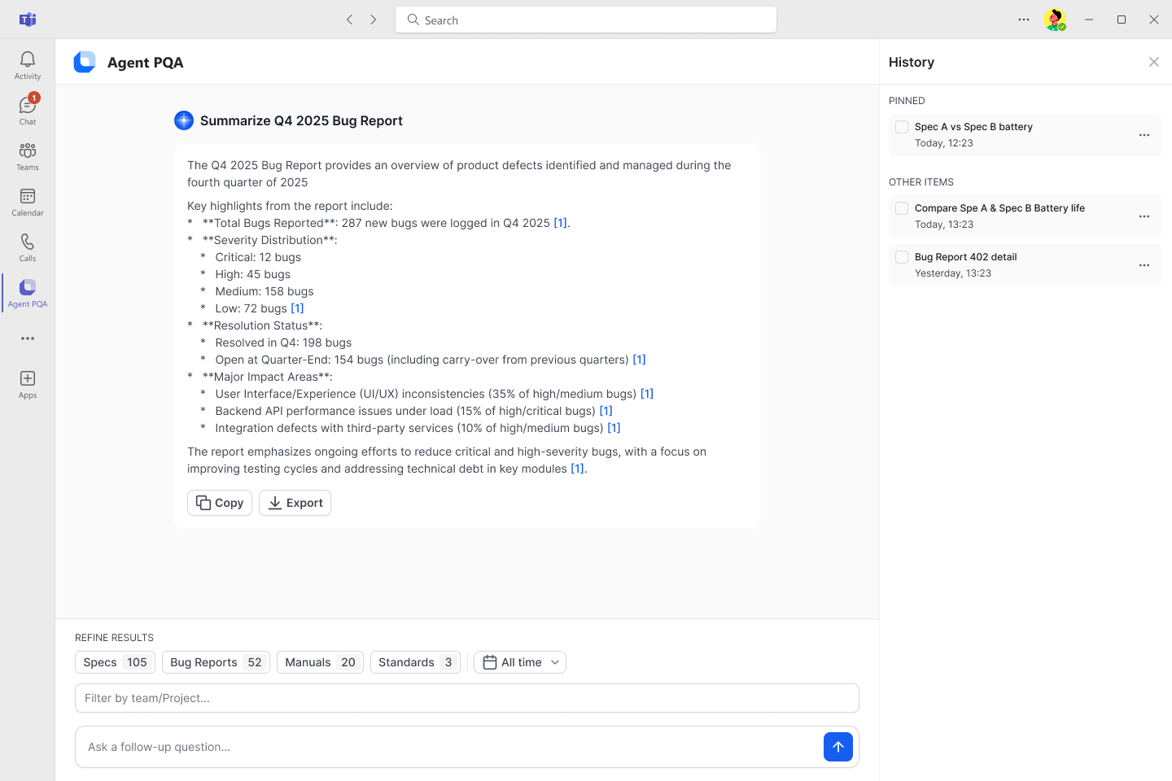
Task: Open Calls from the sidebar
Action: (28, 247)
